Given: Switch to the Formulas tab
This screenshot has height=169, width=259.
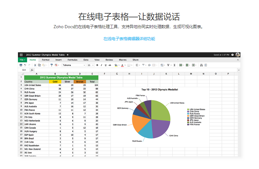Looking at the screenshot, I should click(x=72, y=60).
